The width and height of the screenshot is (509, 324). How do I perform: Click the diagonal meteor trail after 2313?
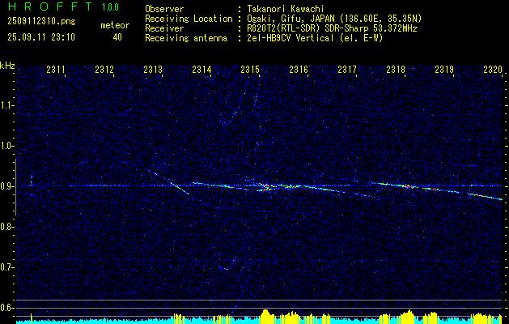point(177,186)
